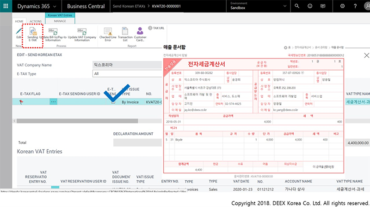
Task: Go to Send Korean ETAXs breadcrumb
Action: pyautogui.click(x=129, y=6)
